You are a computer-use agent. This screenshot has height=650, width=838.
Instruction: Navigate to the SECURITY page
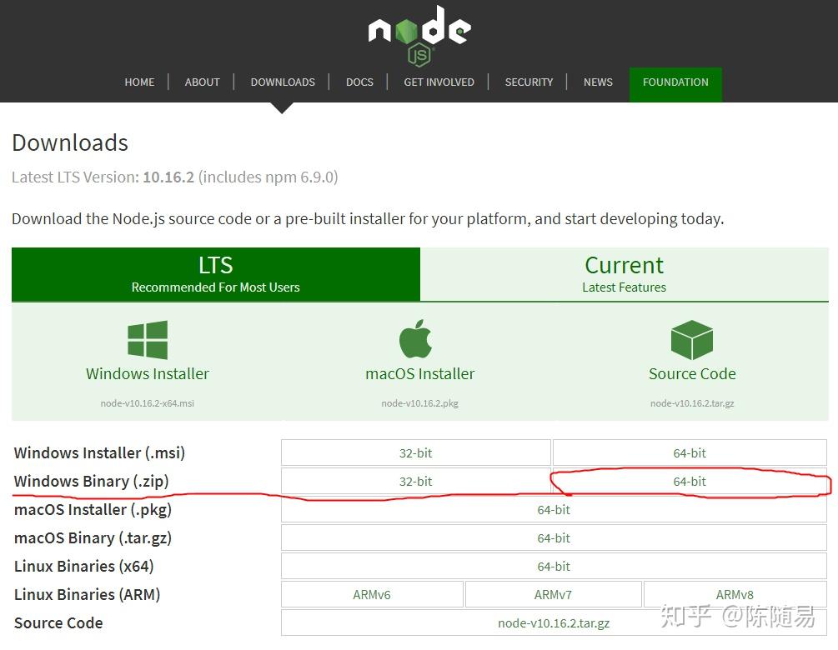coord(529,82)
